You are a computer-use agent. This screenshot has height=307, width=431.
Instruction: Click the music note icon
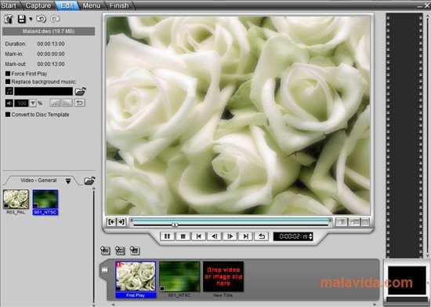(x=9, y=91)
